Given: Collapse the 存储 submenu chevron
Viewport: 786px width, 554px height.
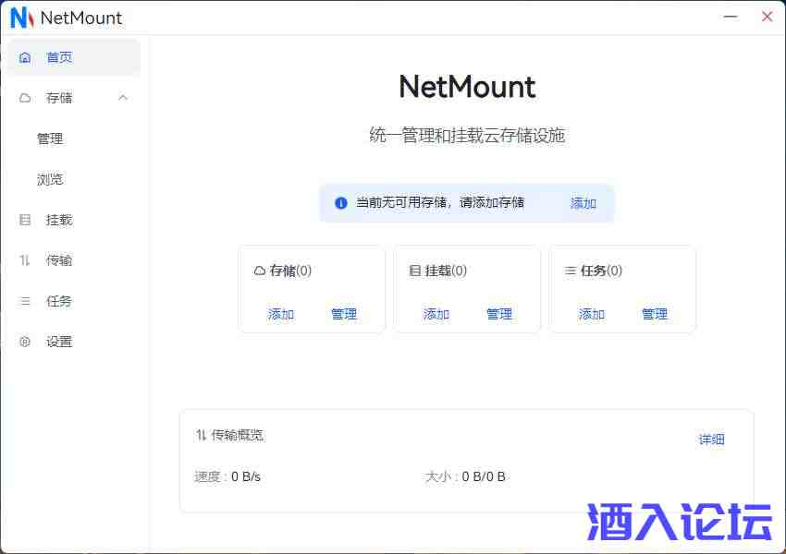Looking at the screenshot, I should (x=123, y=98).
